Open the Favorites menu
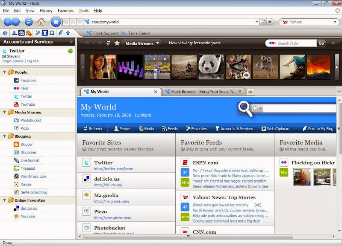342x246 pixels. (65, 10)
